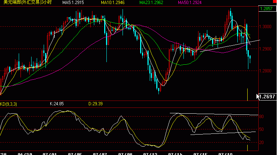Click the 07/15 date label
The image size is (277, 155).
tap(200, 154)
